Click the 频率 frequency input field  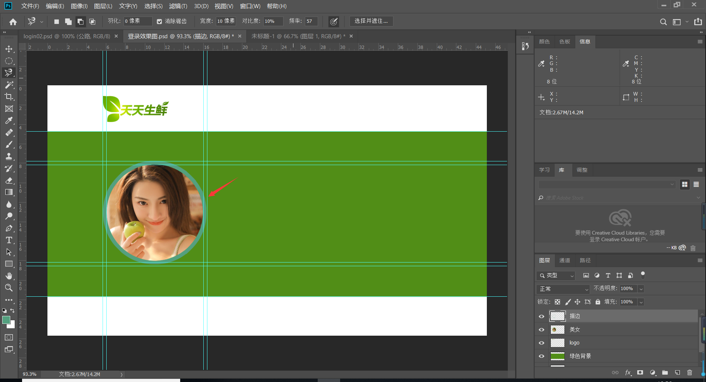point(311,21)
